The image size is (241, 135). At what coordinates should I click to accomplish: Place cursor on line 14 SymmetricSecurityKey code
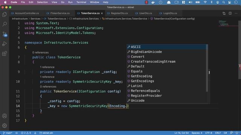88,106
